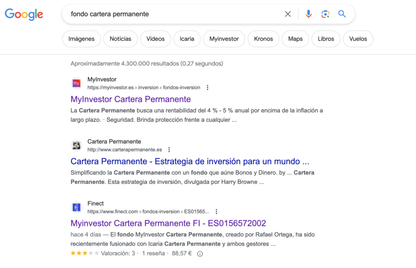Open MyInvestor result favicon
The width and height of the screenshot is (416, 268).
tap(76, 83)
